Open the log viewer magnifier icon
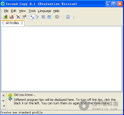This screenshot has height=115, width=124. click(68, 17)
